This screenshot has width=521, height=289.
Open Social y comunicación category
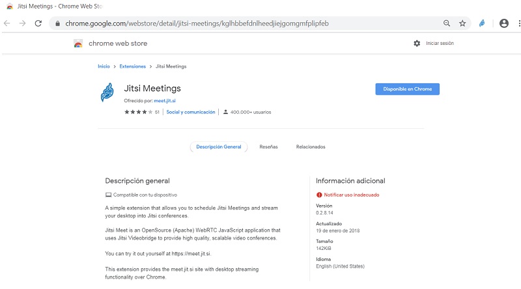191,112
